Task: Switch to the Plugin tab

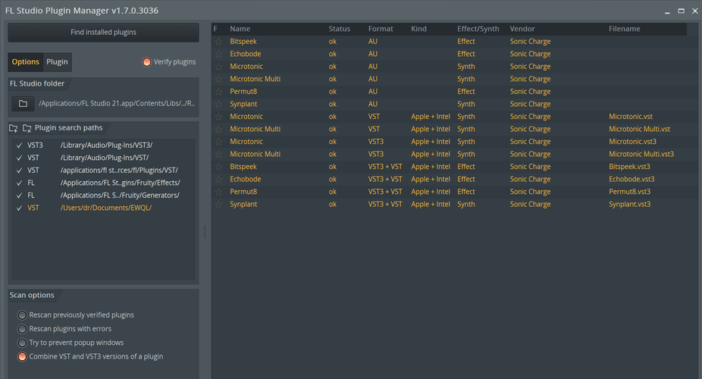Action: click(58, 61)
